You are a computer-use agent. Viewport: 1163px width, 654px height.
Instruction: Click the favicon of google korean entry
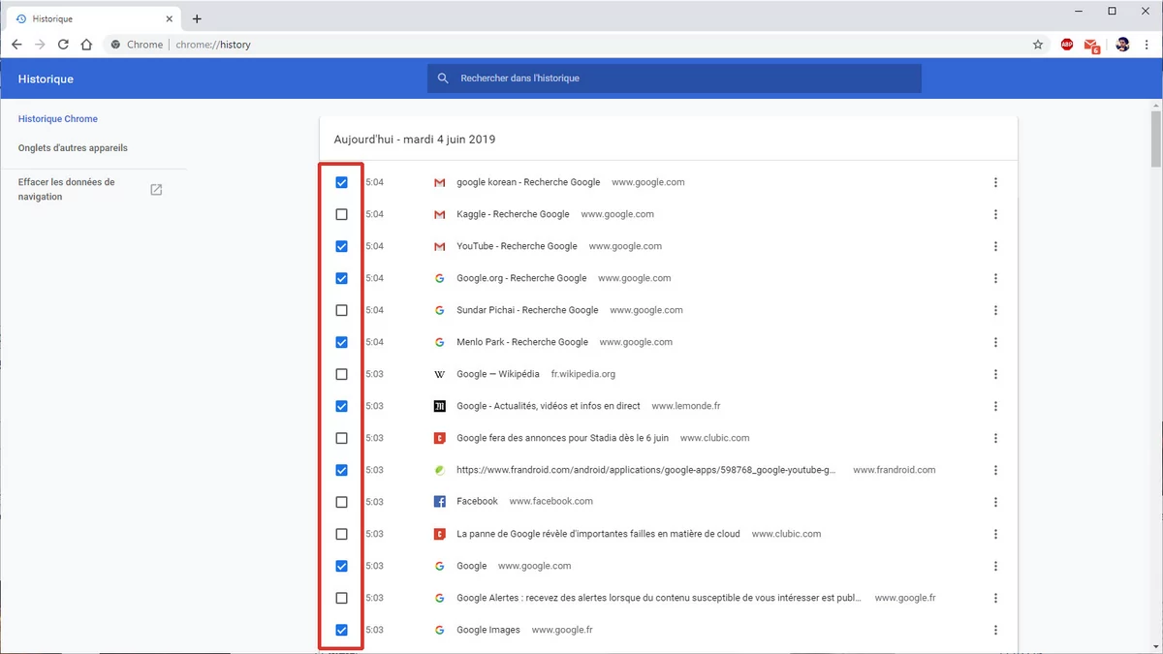click(x=439, y=182)
